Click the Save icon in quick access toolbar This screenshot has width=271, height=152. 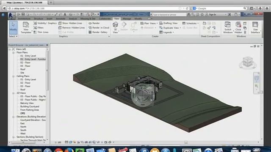(23, 14)
